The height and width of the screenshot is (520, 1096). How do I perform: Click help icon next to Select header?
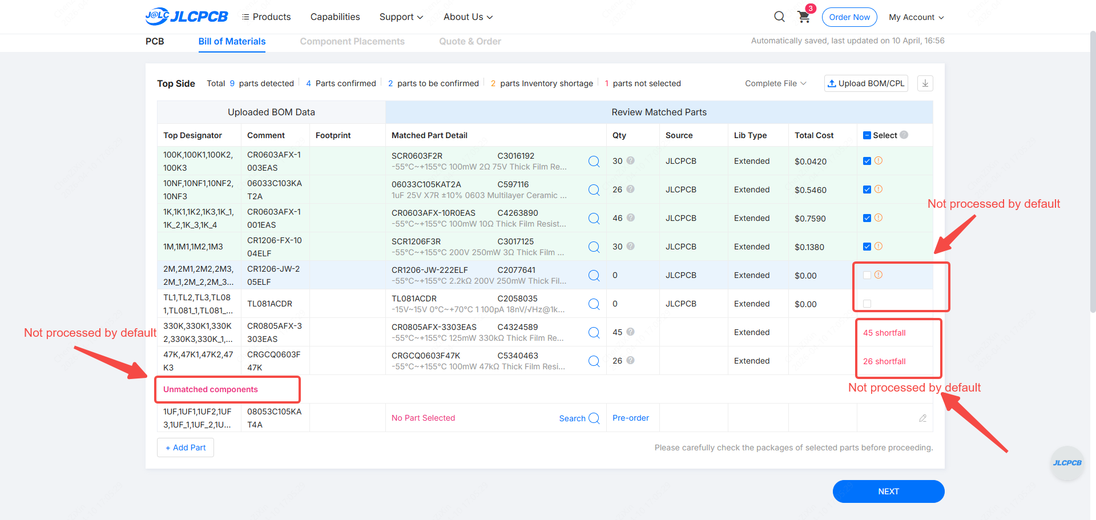904,135
